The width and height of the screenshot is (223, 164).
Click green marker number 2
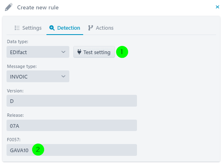pyautogui.click(x=38, y=149)
